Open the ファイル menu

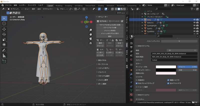tap(8, 5)
